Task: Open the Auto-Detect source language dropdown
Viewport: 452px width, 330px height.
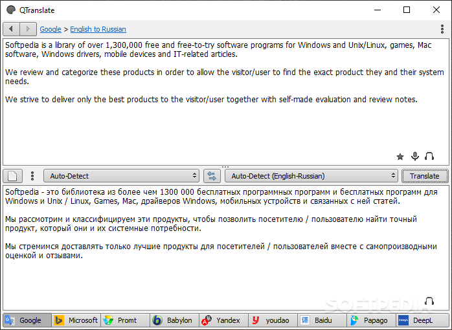Action: click(121, 176)
